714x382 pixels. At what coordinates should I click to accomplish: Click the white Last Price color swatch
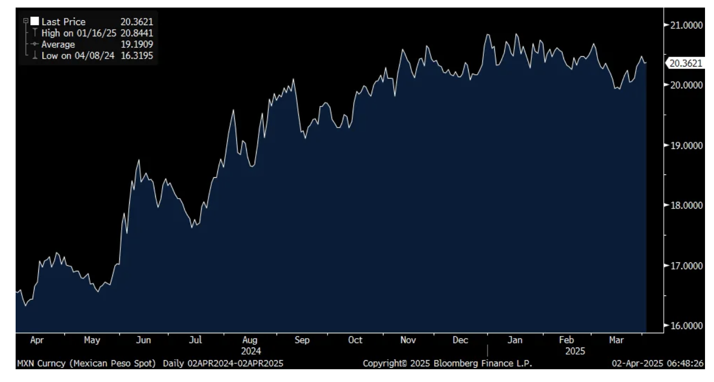[35, 21]
